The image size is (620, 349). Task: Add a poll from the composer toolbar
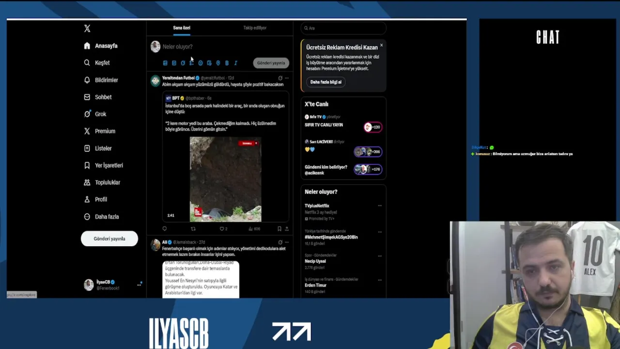click(191, 63)
